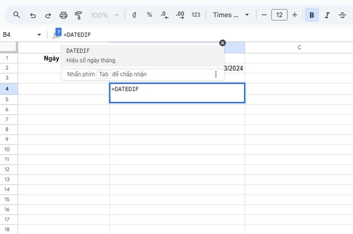Image resolution: width=353 pixels, height=234 pixels.
Task: Decrease decimal places
Action: [x=164, y=15]
